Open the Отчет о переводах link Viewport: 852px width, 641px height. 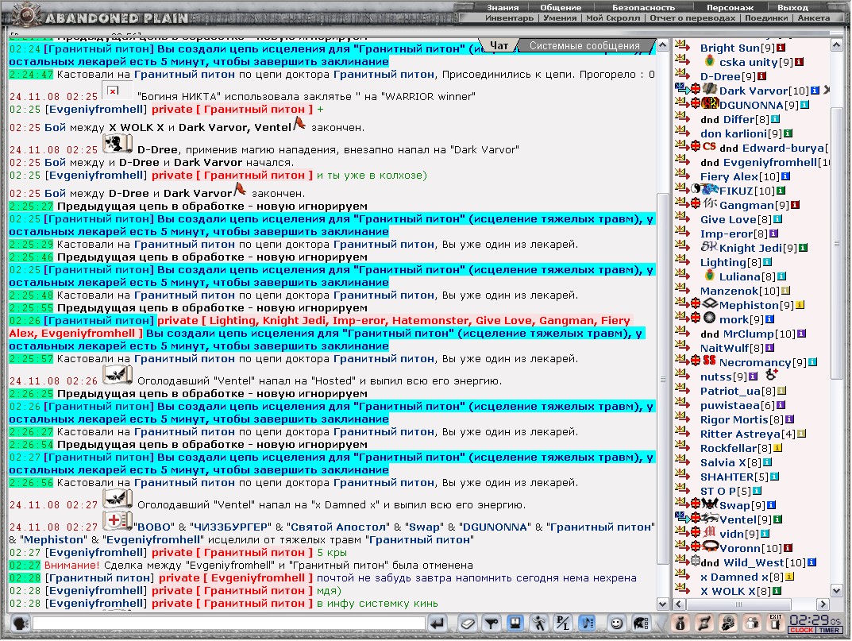pos(692,18)
